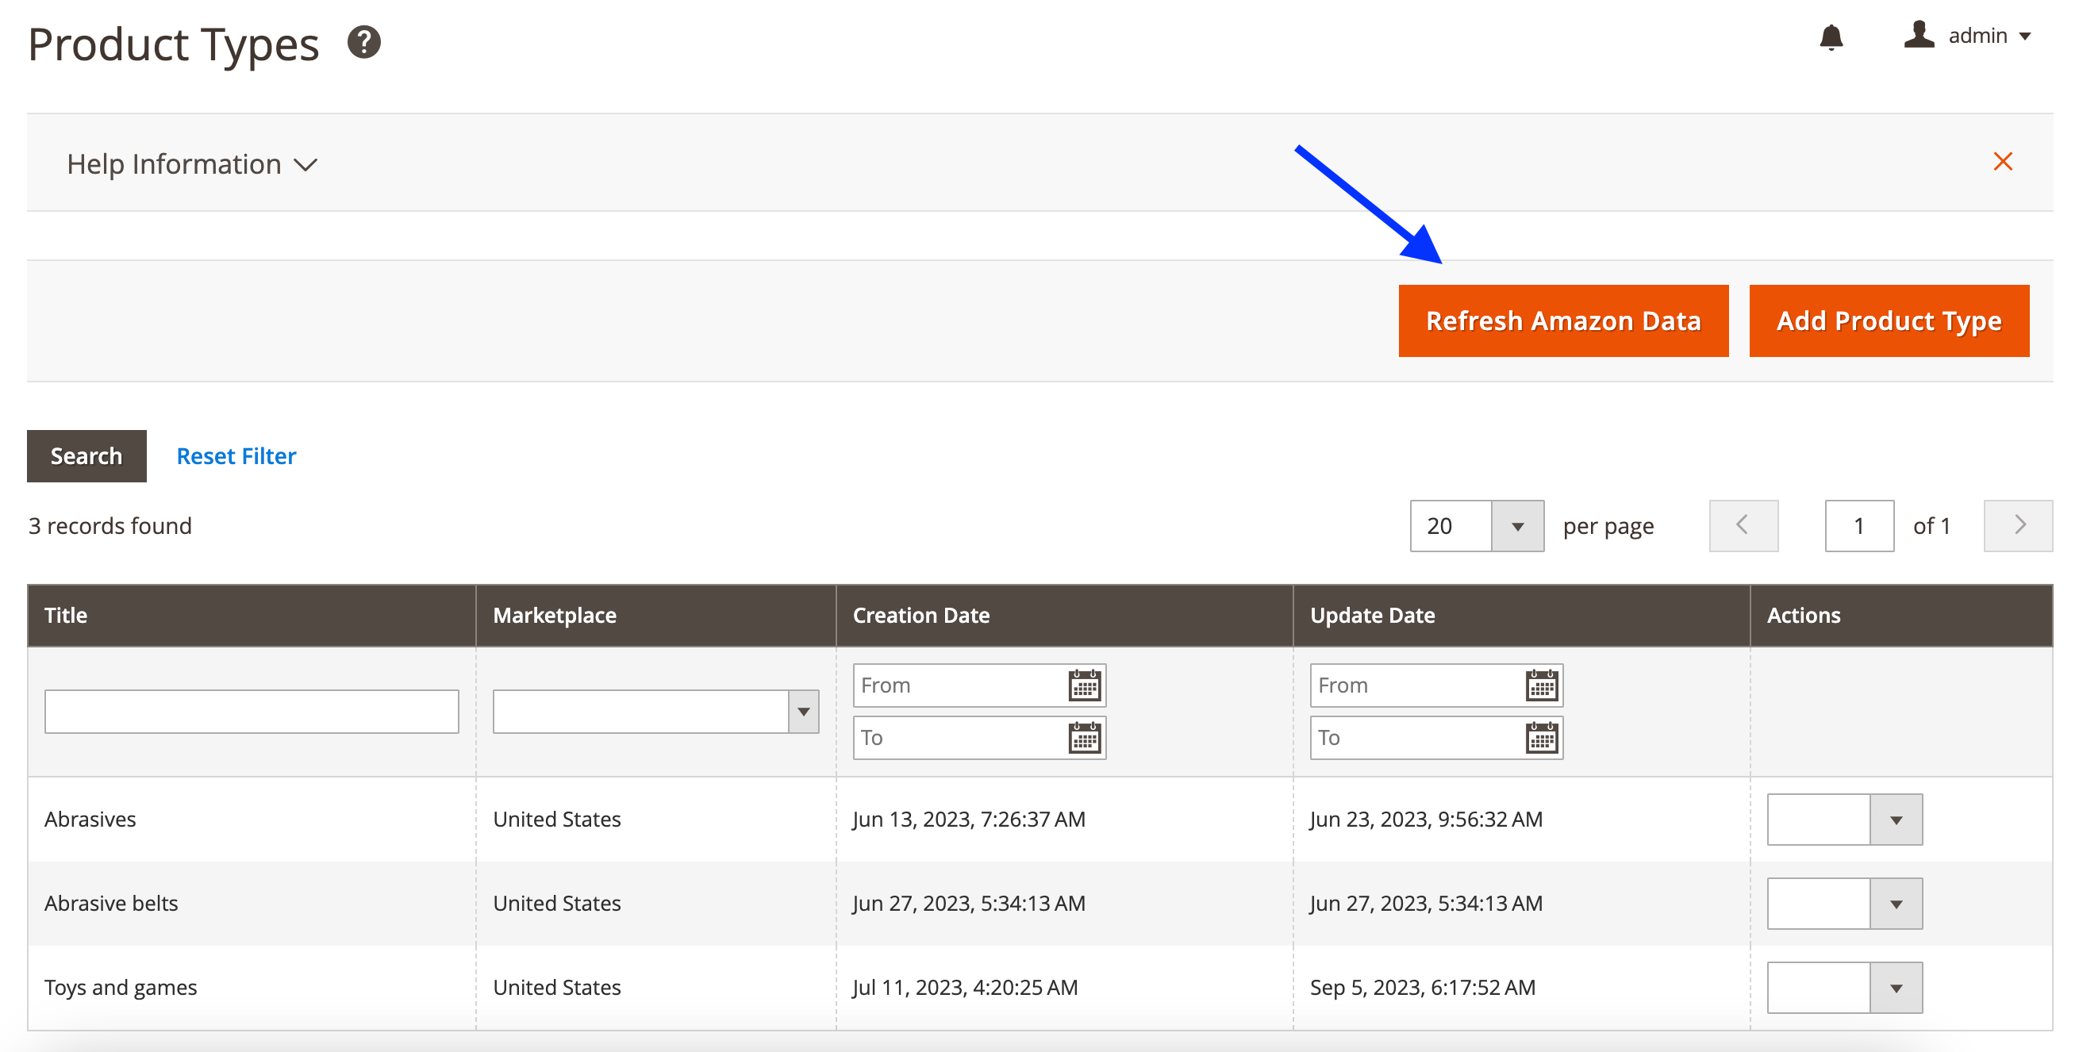Open Actions dropdown for Abrasives row
Image resolution: width=2079 pixels, height=1052 pixels.
coord(1844,820)
